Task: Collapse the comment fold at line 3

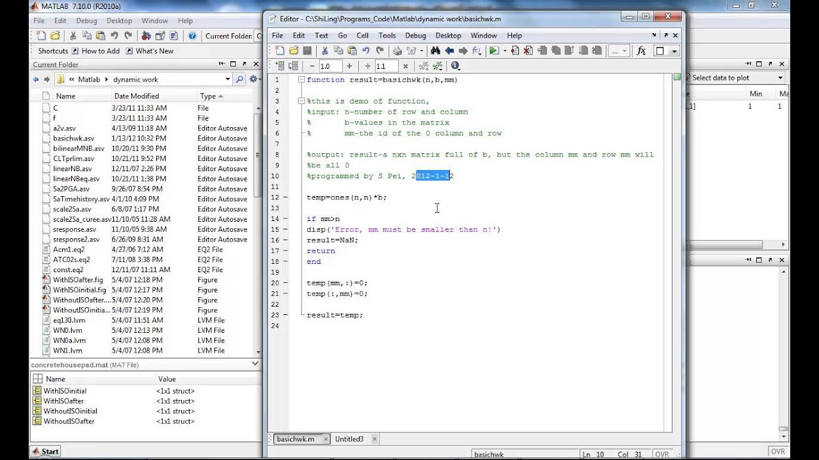Action: click(x=301, y=101)
